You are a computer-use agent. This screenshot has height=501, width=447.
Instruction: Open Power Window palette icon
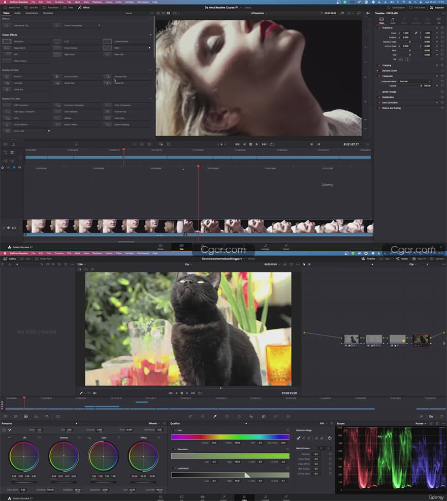pyautogui.click(x=227, y=416)
